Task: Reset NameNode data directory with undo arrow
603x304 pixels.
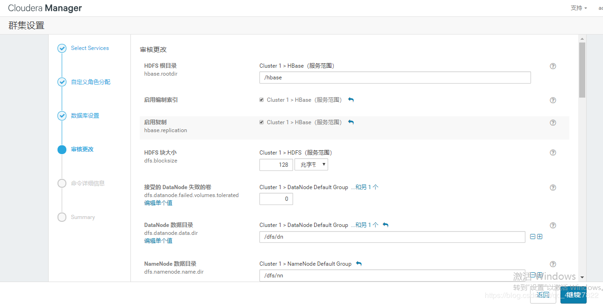Action: click(359, 264)
